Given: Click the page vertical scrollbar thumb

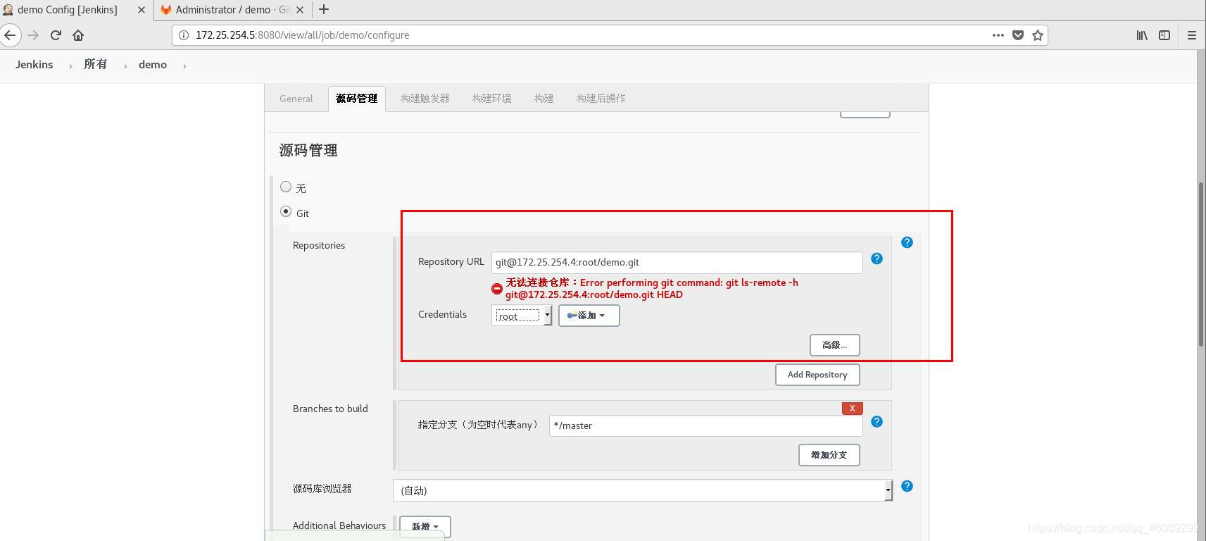Looking at the screenshot, I should point(1201,264).
